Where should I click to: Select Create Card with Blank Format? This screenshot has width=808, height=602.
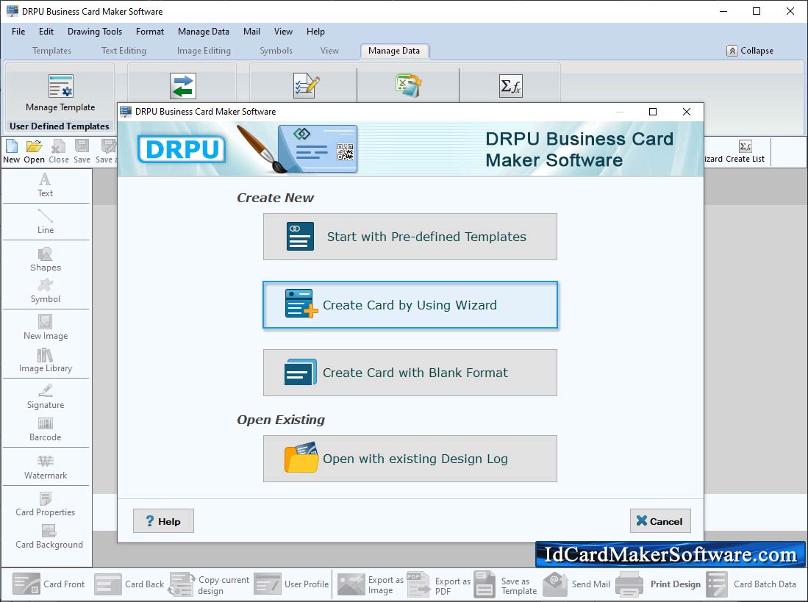[410, 373]
